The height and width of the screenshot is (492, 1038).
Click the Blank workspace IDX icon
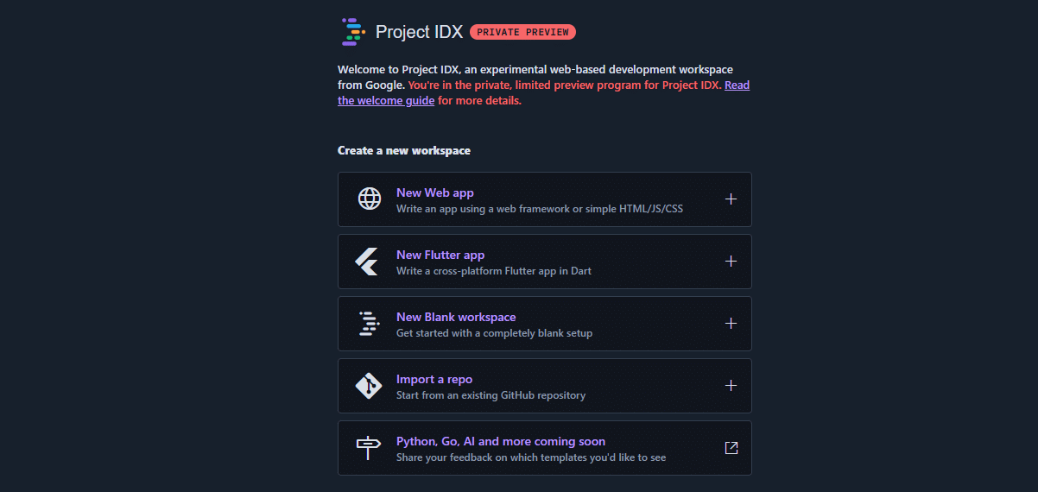pyautogui.click(x=369, y=324)
